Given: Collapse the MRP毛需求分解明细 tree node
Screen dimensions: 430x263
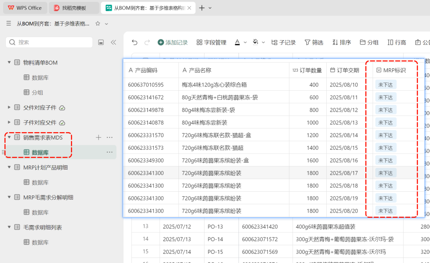Looking at the screenshot, I should click(9, 197).
